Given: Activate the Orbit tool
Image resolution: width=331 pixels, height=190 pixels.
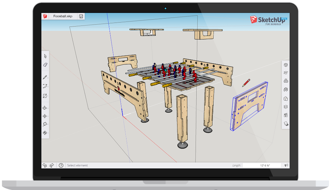Looking at the screenshot, I should (x=45, y=133).
